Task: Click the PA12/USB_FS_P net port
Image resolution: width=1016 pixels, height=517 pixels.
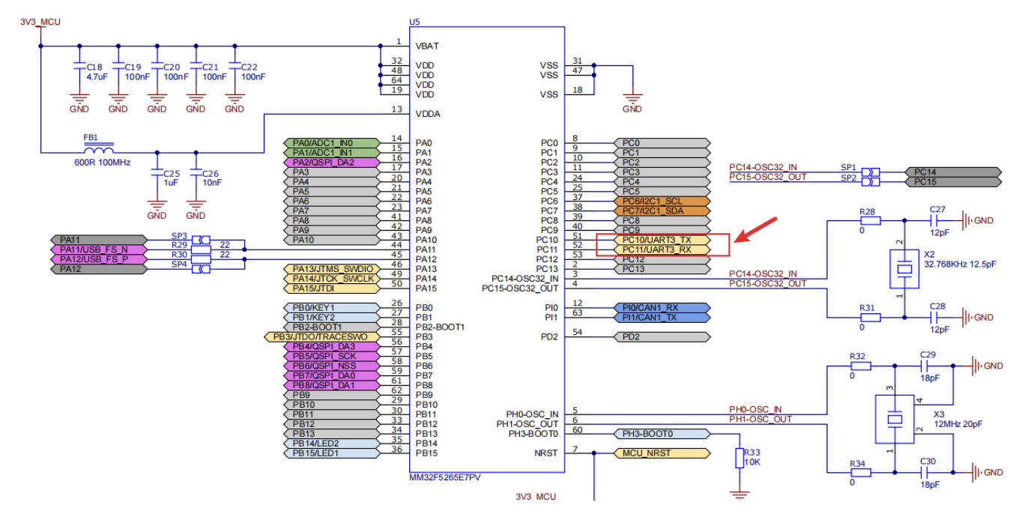Action: click(100, 258)
